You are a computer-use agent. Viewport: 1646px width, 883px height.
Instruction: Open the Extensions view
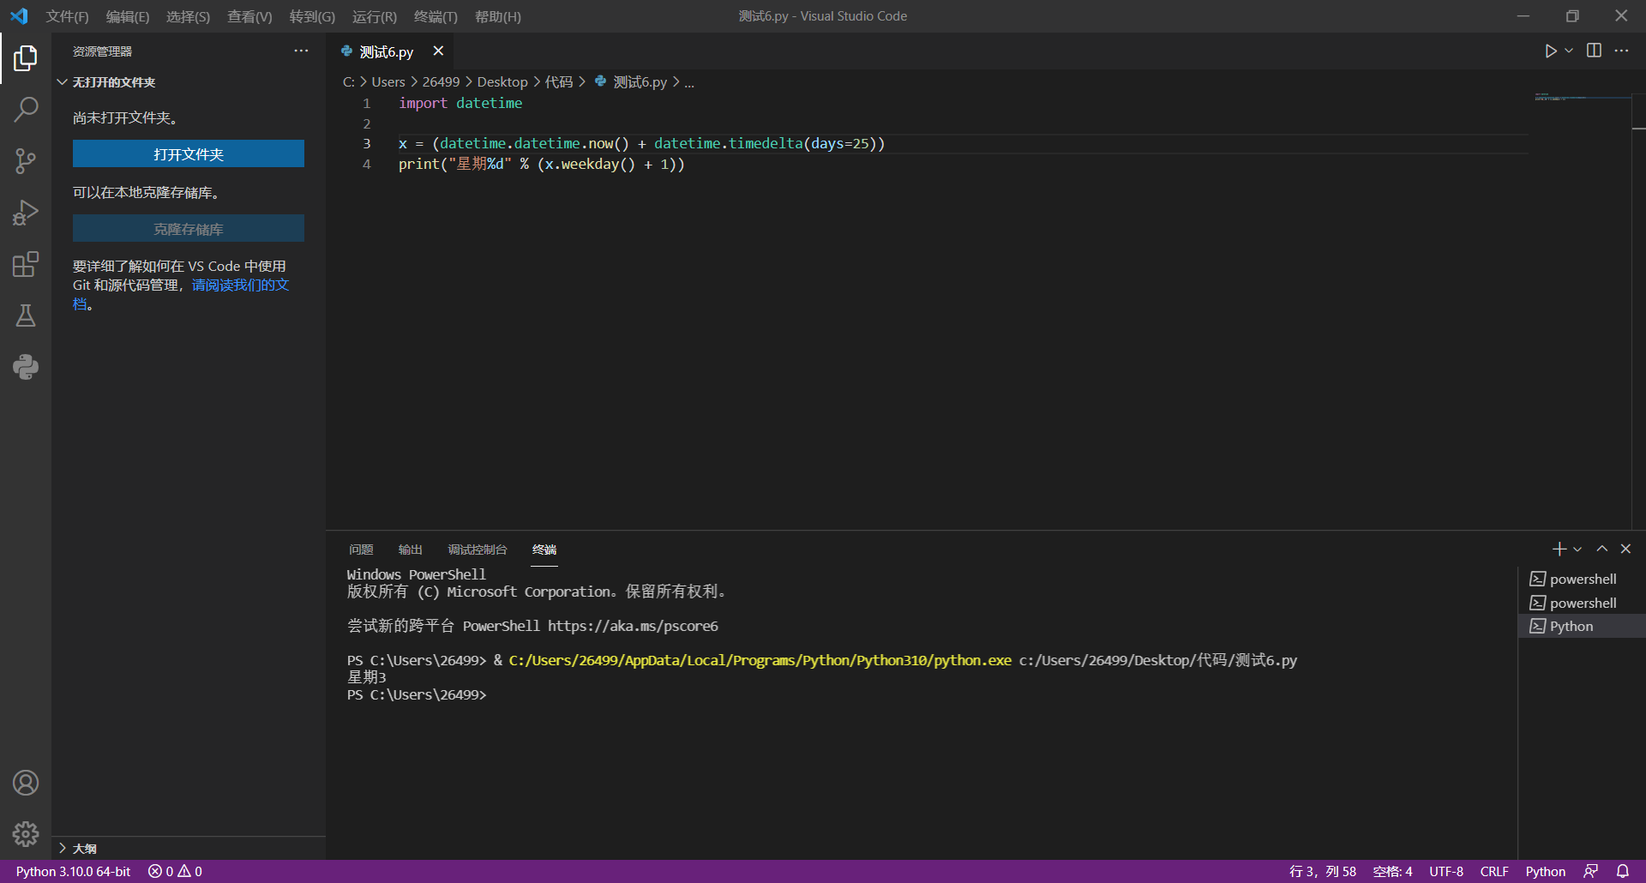point(26,264)
